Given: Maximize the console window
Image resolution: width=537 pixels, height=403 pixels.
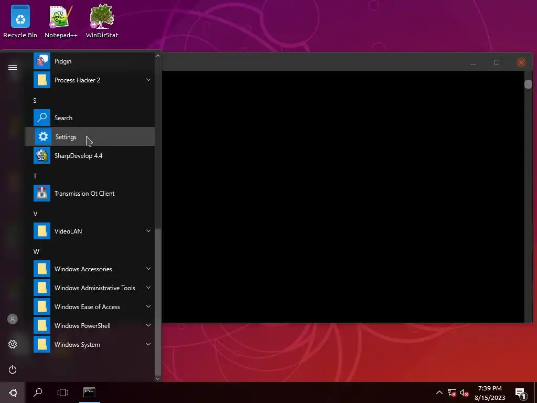Looking at the screenshot, I should point(497,62).
